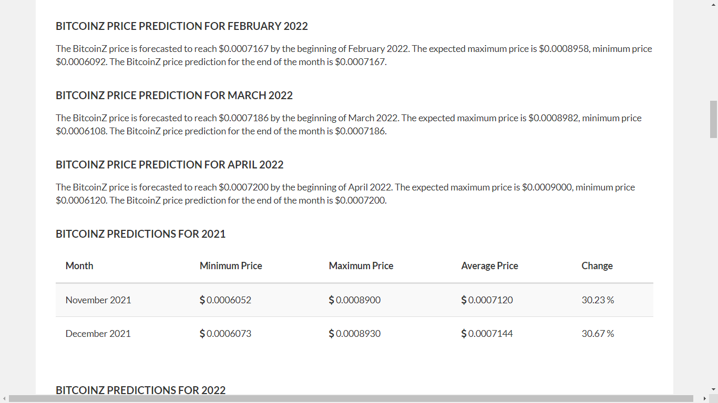Click maximum price $0.0008900

[355, 300]
